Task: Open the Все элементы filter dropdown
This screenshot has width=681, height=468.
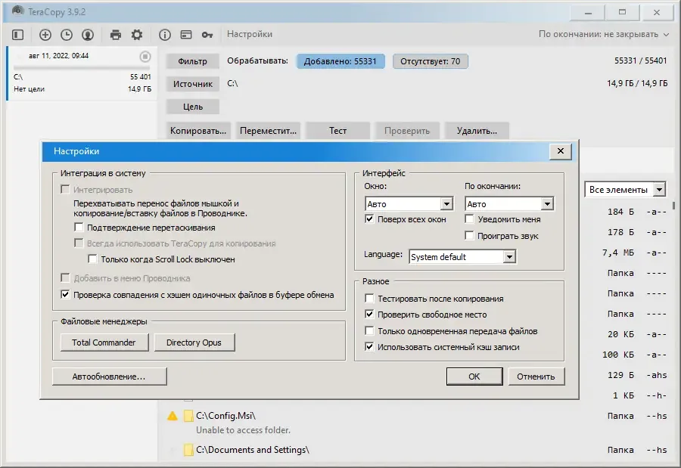Action: [625, 190]
